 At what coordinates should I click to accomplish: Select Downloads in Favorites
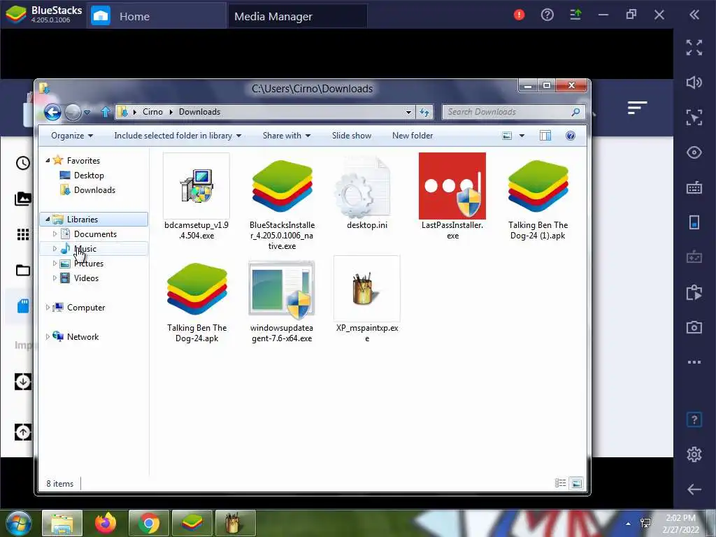tap(94, 190)
